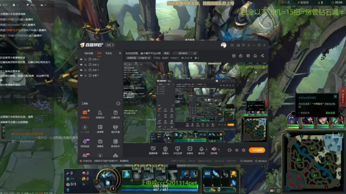Image resolution: width=346 pixels, height=194 pixels.
Task: Add 手机投屏 phone mirroring source
Action: [177, 150]
